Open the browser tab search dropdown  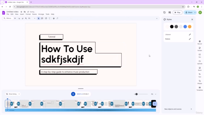coord(2,2)
